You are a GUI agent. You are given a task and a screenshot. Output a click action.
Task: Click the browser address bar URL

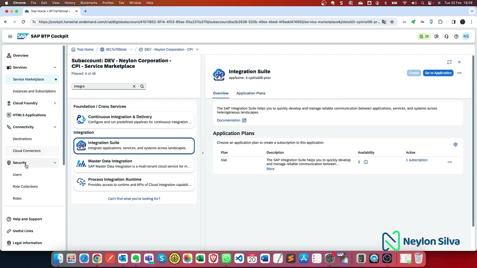(x=209, y=22)
